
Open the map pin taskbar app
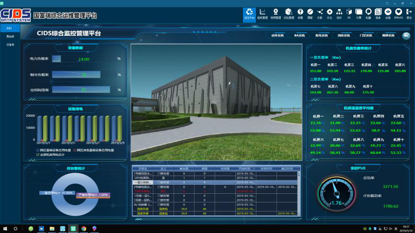pyautogui.click(x=94, y=229)
